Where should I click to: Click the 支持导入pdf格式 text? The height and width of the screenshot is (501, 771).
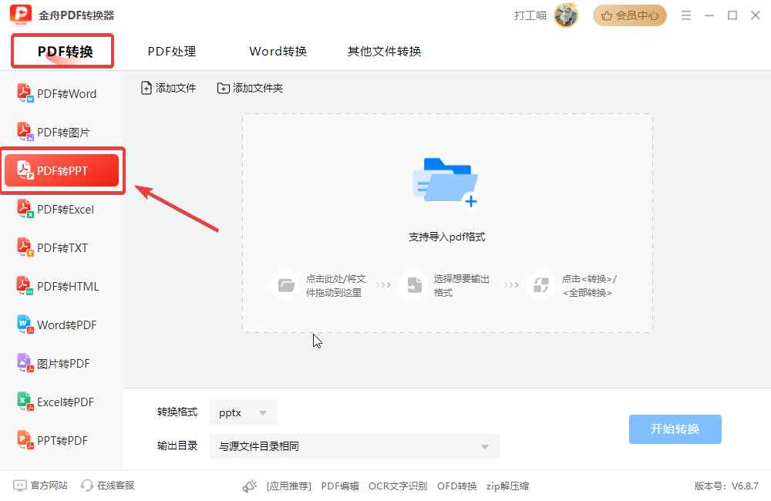(x=446, y=237)
